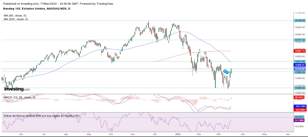Image resolution: width=308 pixels, height=137 pixels.
Task: Click the 13069.66 price level tag
Action: 299,88
